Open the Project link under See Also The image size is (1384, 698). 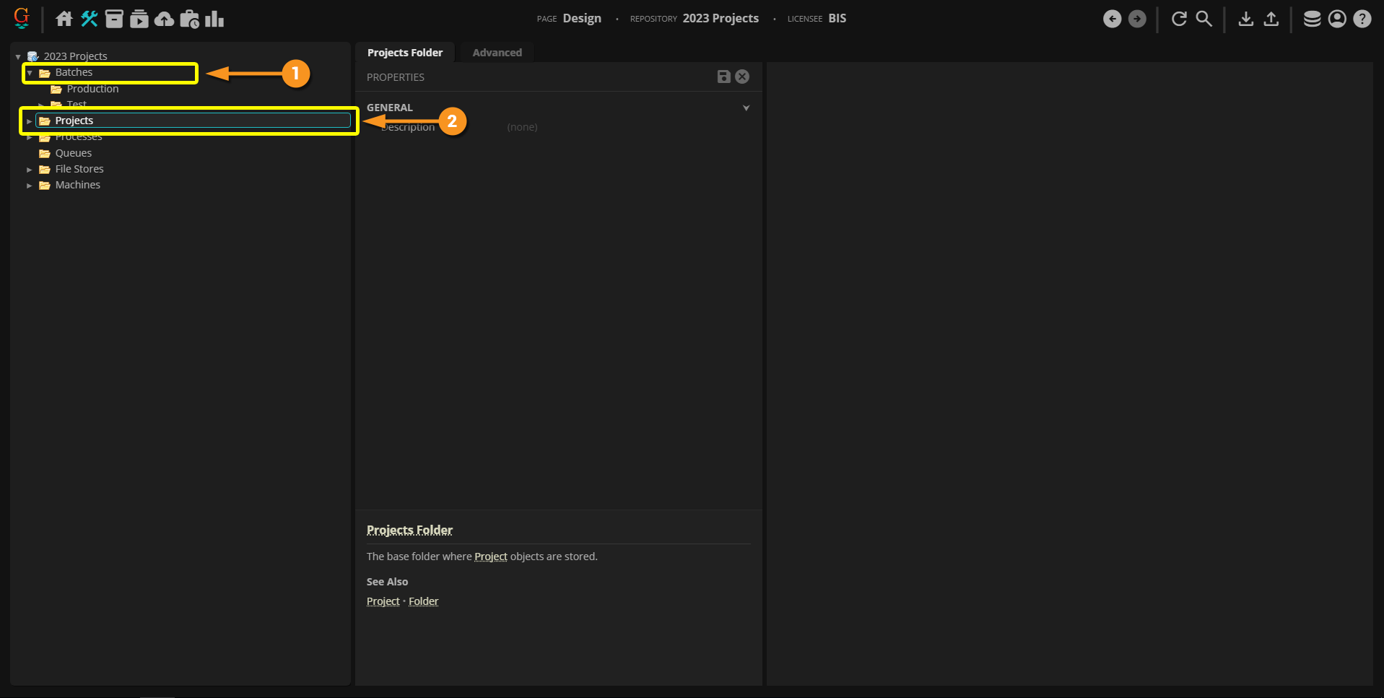383,601
